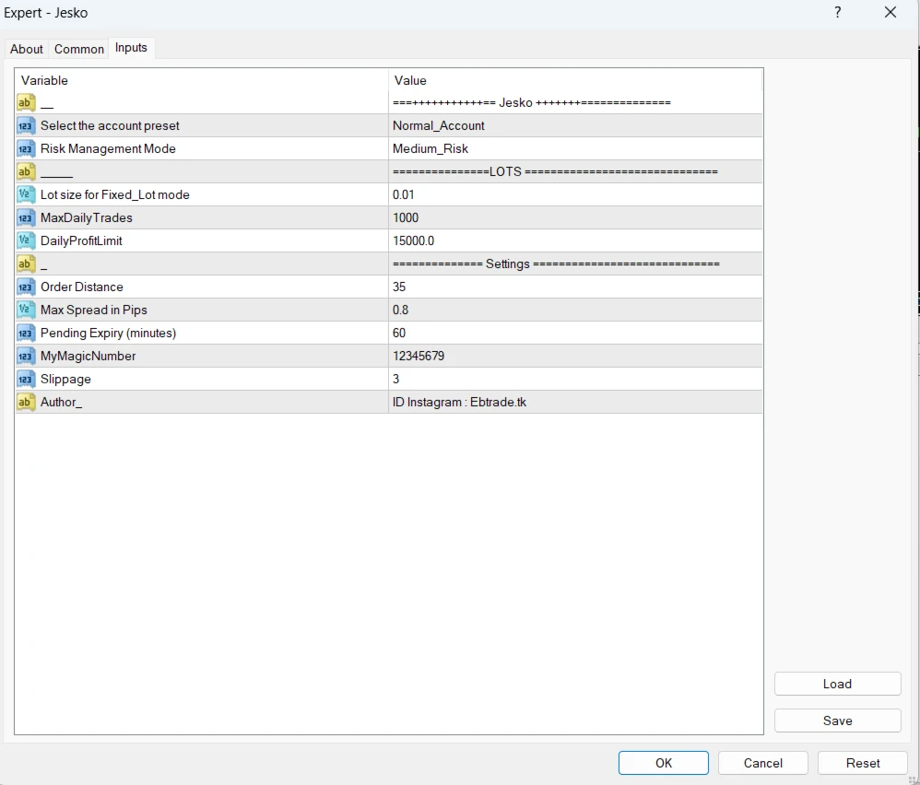This screenshot has height=785, width=920.
Task: Click the 123 icon beside MaxDailyTrades
Action: [x=26, y=217]
